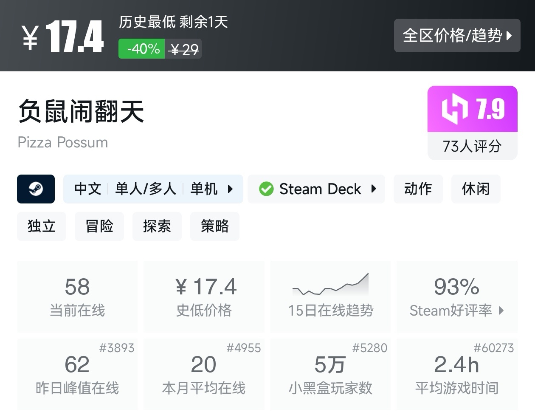
Task: Tap the 独立 genre tag
Action: [x=42, y=226]
